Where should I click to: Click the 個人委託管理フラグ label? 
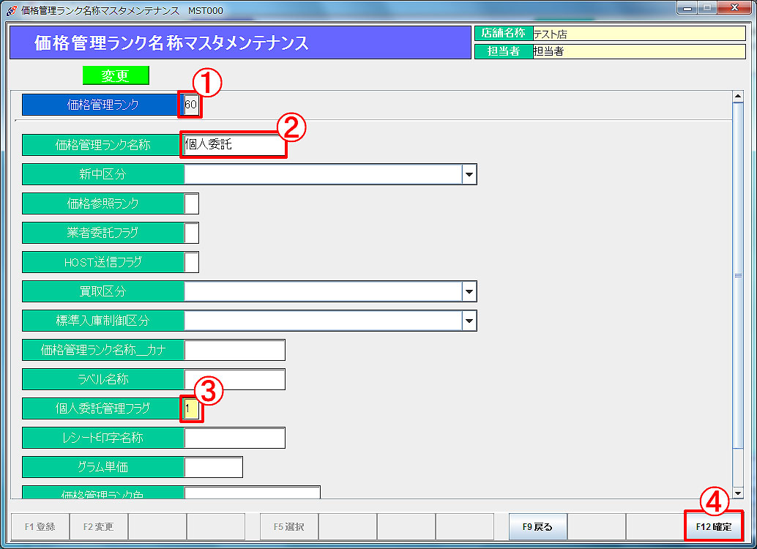102,408
